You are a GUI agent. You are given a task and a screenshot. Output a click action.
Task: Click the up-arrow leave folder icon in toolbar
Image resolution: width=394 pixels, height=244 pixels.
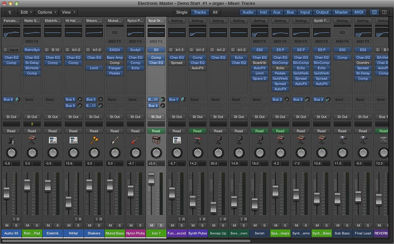[10, 12]
